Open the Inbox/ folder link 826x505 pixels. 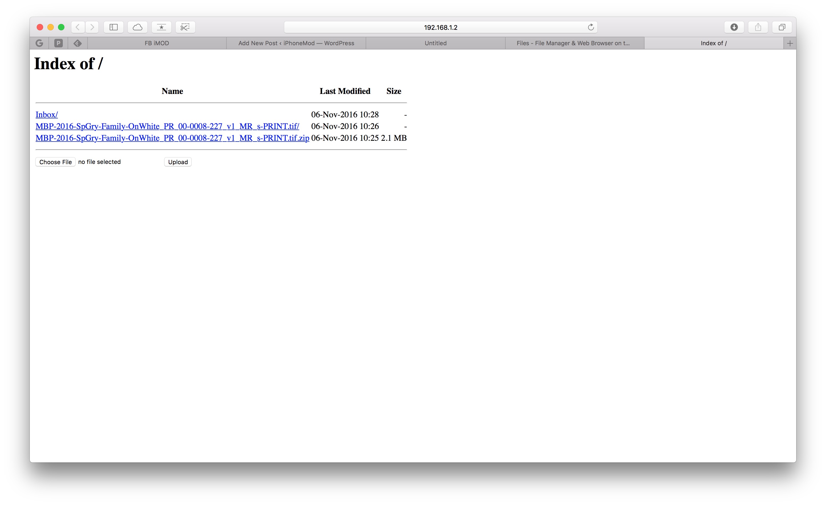(x=47, y=115)
